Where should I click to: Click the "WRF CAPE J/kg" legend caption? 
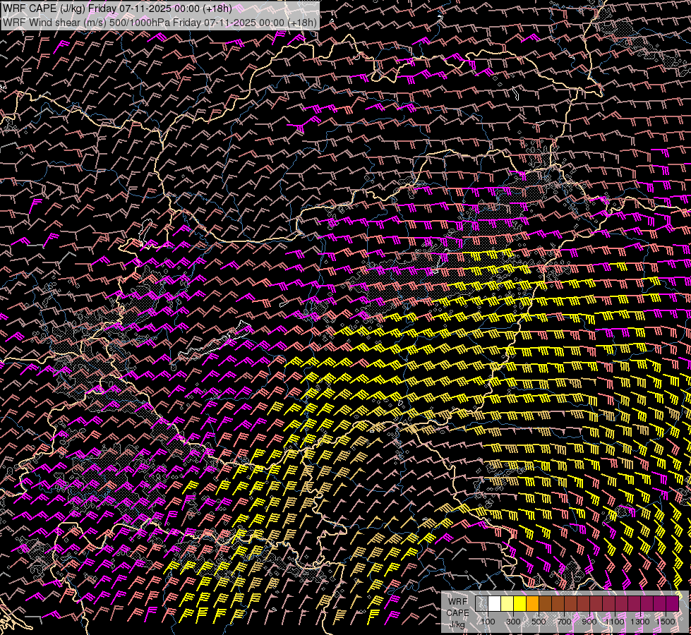457,612
